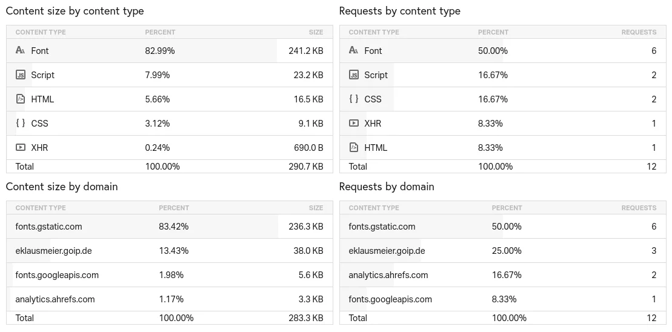The image size is (672, 332).
Task: Click the Script JS icon in Requests table
Action: point(354,75)
